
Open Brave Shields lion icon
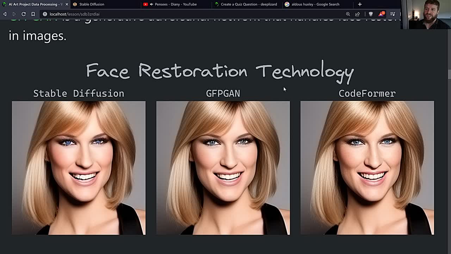371,14
